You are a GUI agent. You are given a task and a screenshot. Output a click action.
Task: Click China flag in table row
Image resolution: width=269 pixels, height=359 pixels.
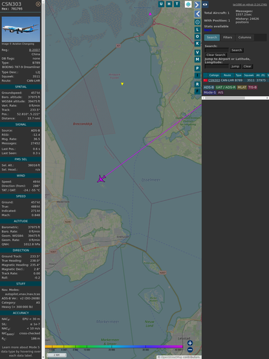[x=206, y=80]
